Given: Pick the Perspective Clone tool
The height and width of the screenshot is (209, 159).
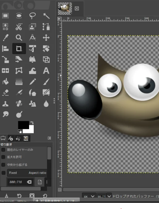Looking at the screenshot, I should (32, 103).
